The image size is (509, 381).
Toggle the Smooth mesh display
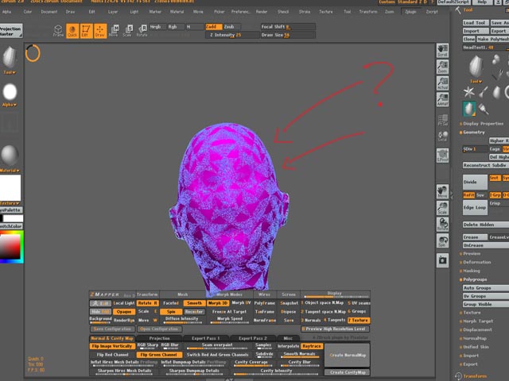[194, 303]
